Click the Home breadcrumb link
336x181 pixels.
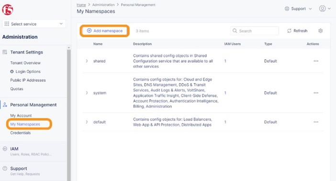tap(81, 5)
